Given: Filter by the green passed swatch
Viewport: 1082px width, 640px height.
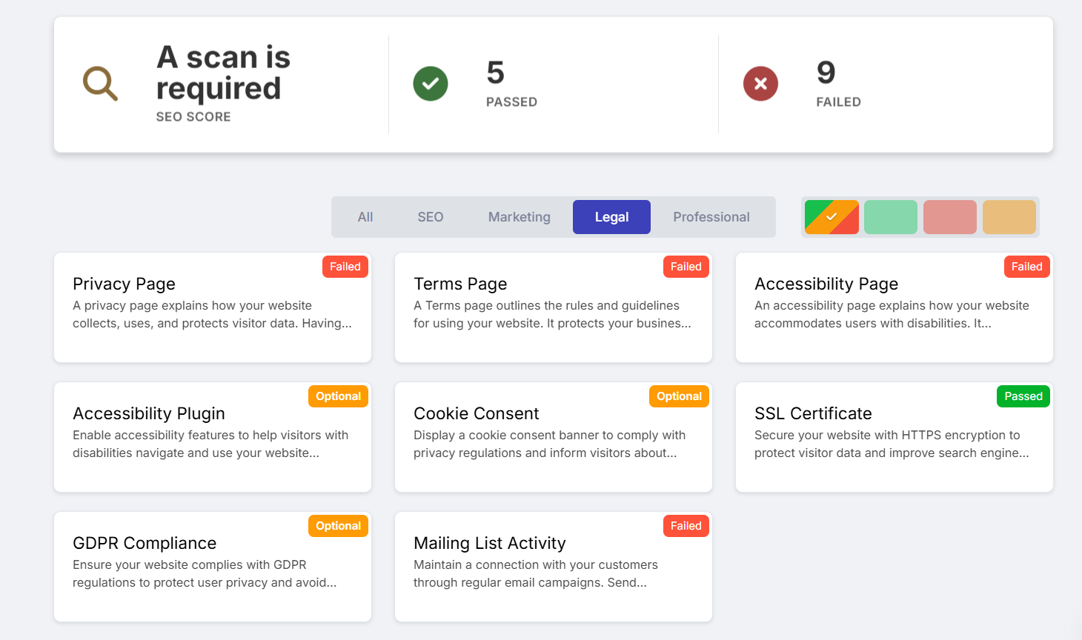Looking at the screenshot, I should [x=891, y=217].
